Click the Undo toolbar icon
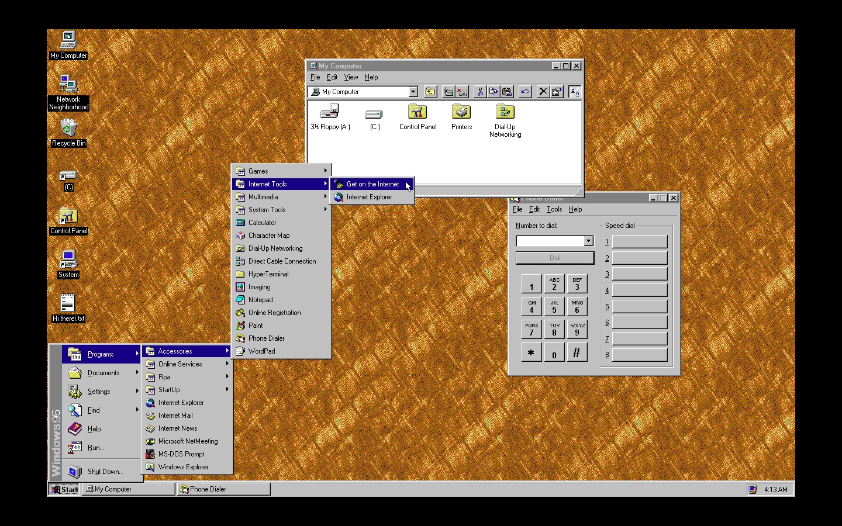This screenshot has width=842, height=526. pos(524,92)
